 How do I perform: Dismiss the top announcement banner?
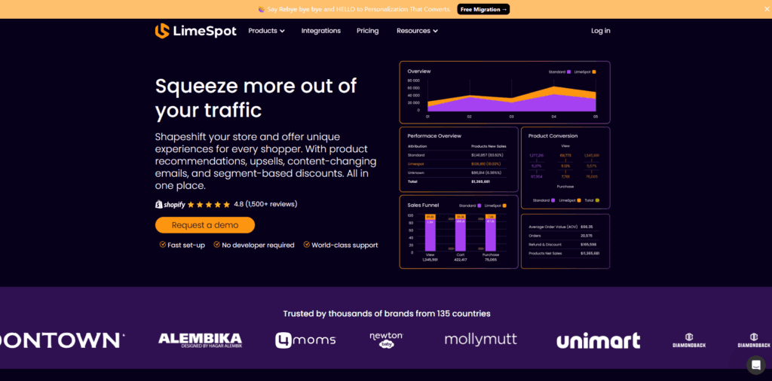tap(766, 9)
